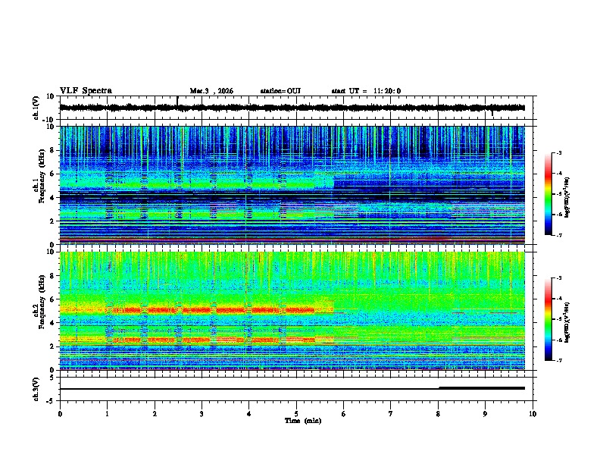Image resolution: width=600 pixels, height=464 pixels.
Task: Click the ch.2 spectrogram color bar
Action: pyautogui.click(x=548, y=319)
